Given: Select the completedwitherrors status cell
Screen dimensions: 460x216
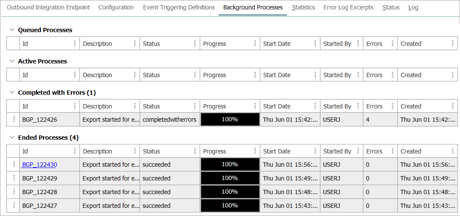Looking at the screenshot, I should point(169,120).
